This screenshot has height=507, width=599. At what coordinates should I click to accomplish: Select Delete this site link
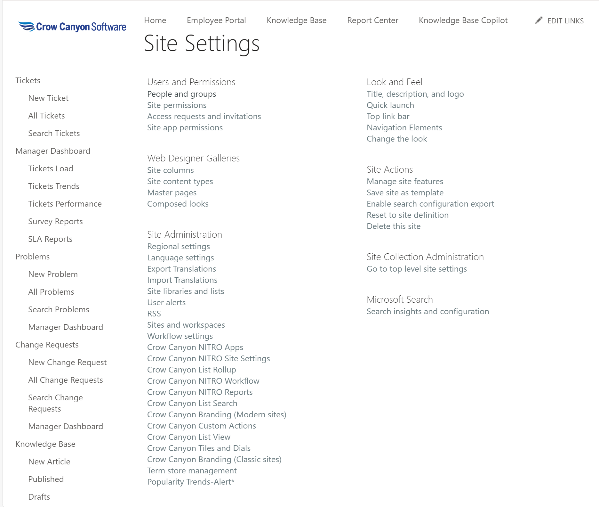click(394, 226)
